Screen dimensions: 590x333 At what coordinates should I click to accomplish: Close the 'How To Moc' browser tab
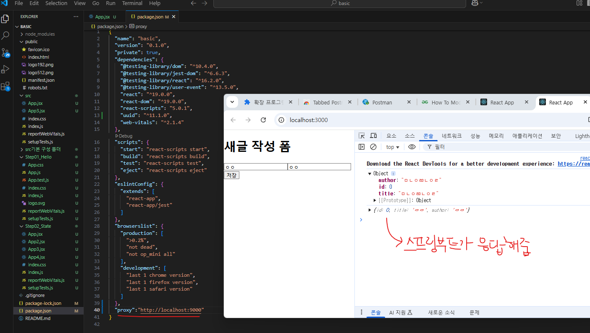tap(468, 102)
